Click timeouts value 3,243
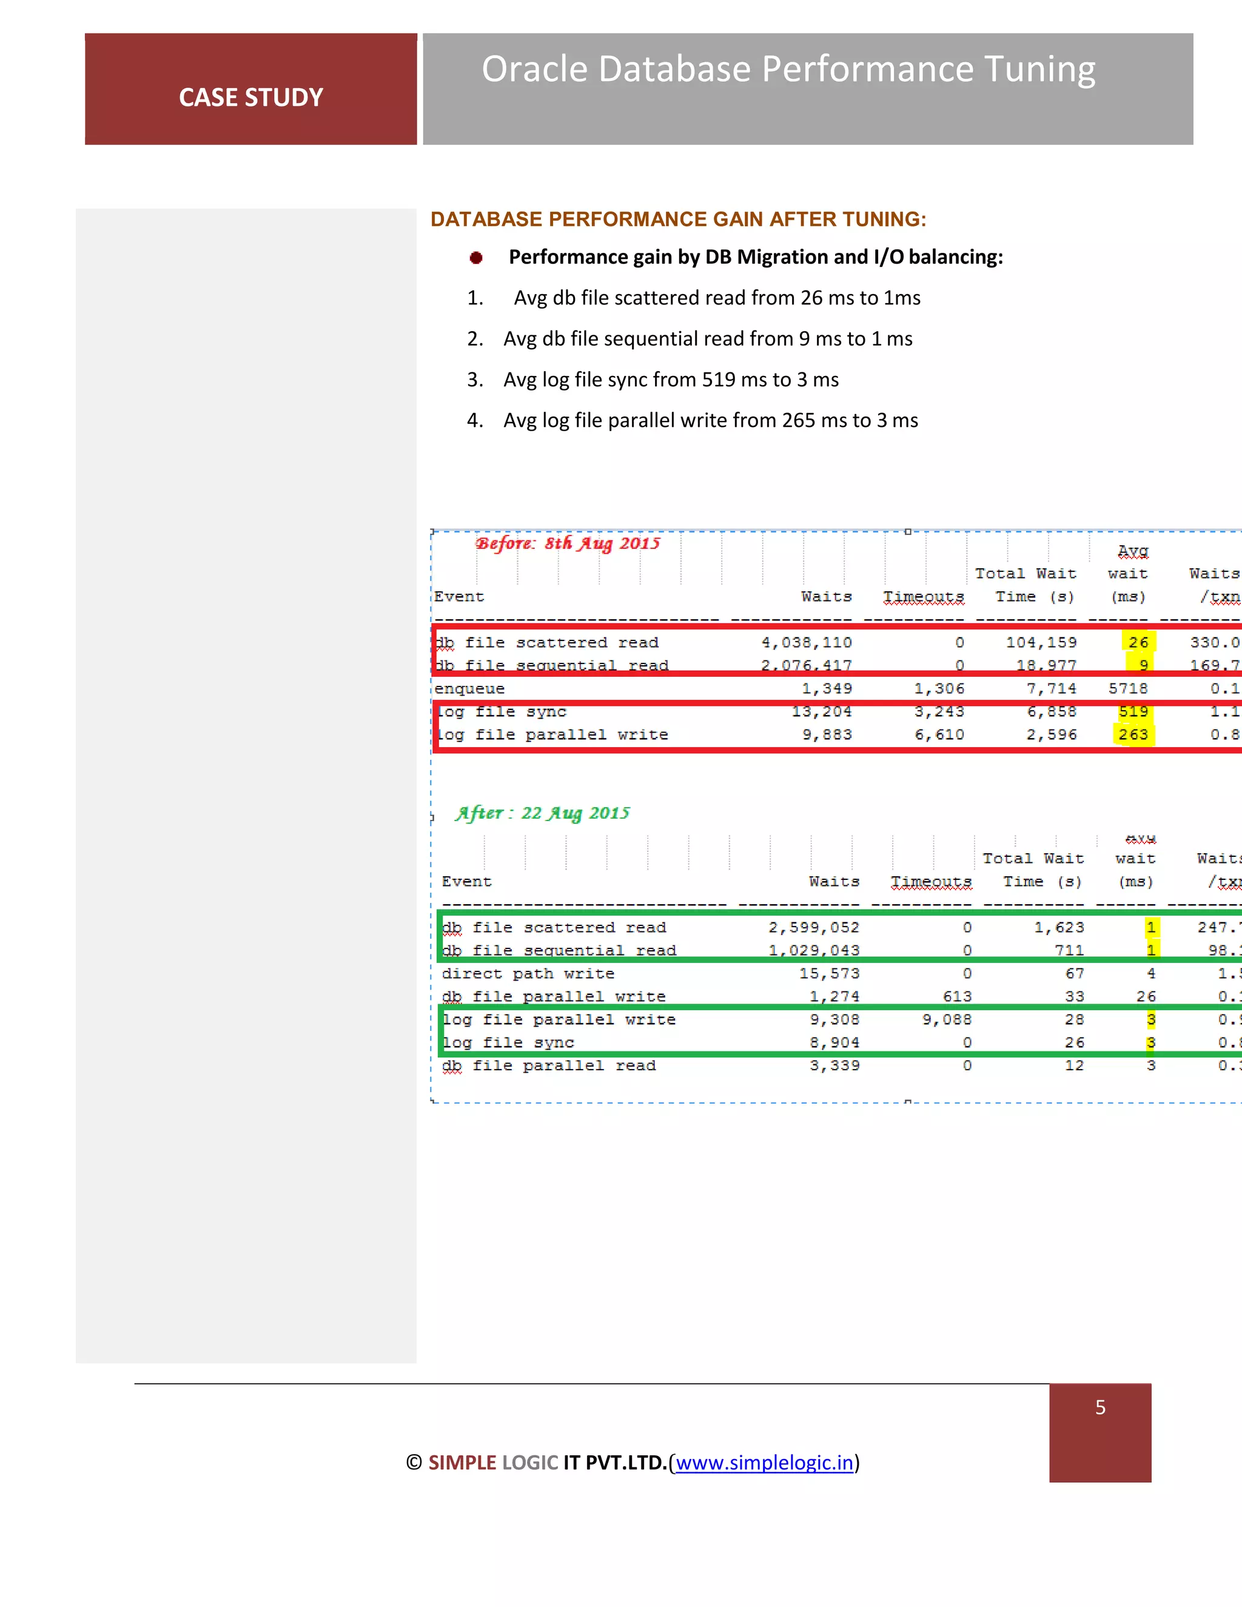 (939, 711)
